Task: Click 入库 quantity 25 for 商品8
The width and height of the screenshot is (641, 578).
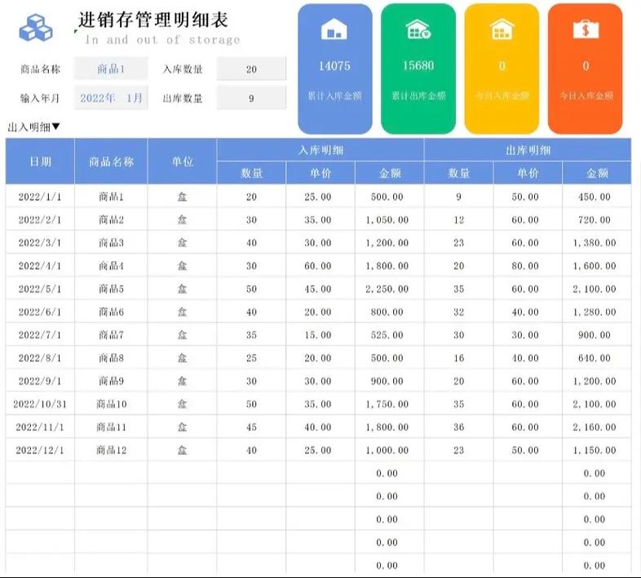Action: [x=251, y=358]
